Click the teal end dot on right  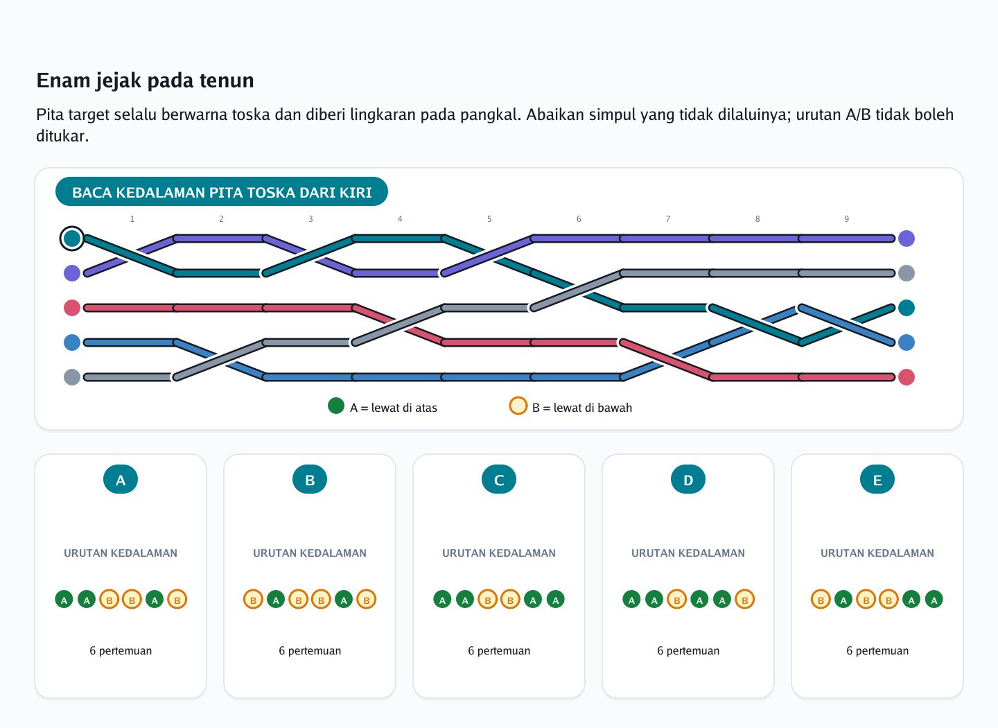(907, 308)
